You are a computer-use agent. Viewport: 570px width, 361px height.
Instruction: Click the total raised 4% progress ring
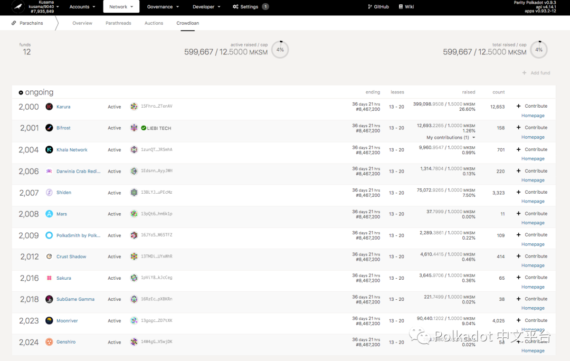click(539, 50)
